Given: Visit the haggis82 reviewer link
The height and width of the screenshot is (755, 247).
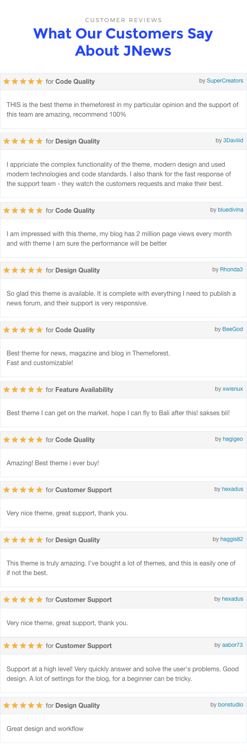Looking at the screenshot, I should (231, 539).
